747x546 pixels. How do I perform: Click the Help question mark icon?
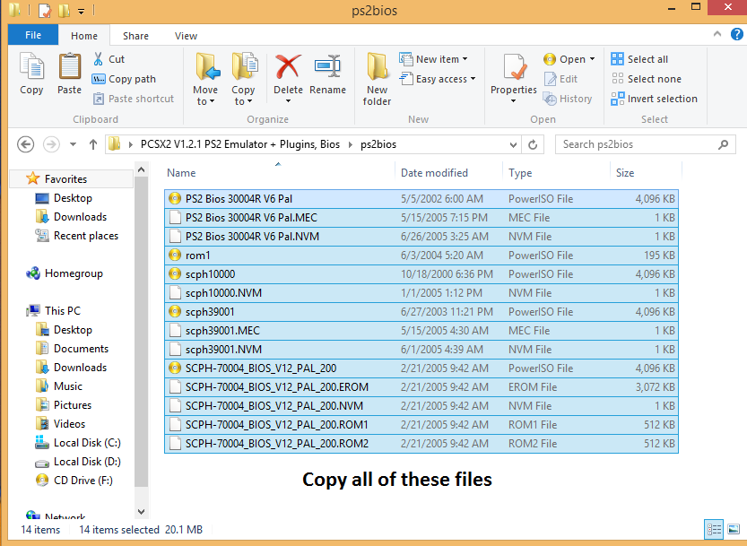[x=736, y=34]
